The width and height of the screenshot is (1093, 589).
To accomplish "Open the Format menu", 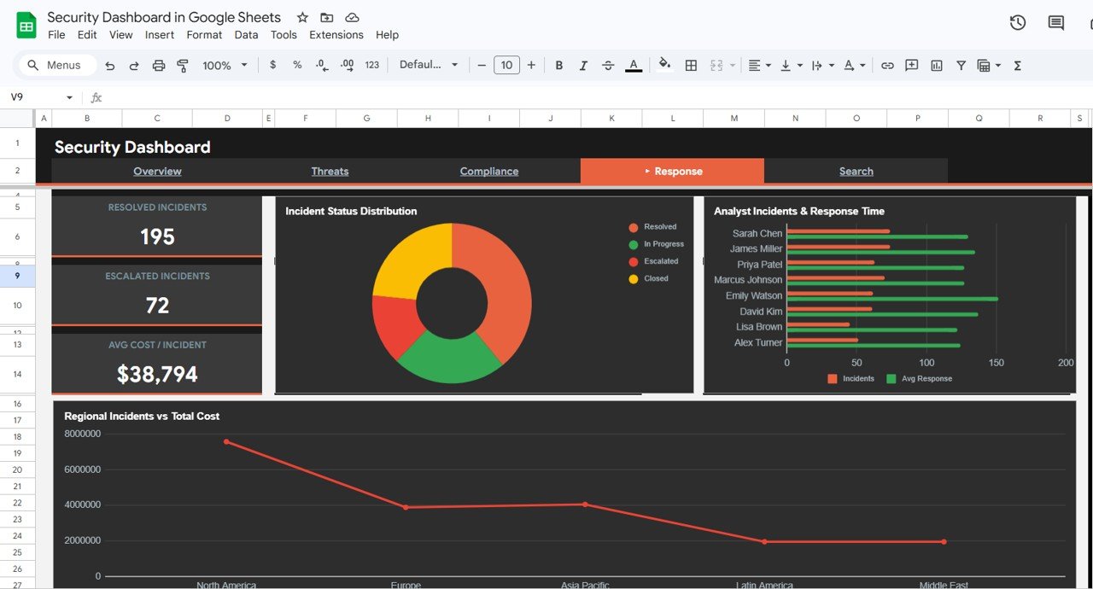I will (204, 35).
